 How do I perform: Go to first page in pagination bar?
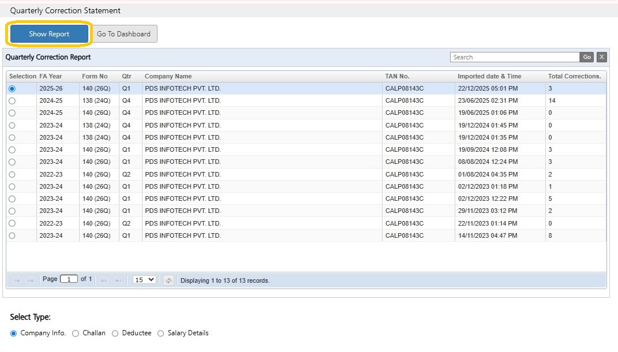tap(17, 280)
